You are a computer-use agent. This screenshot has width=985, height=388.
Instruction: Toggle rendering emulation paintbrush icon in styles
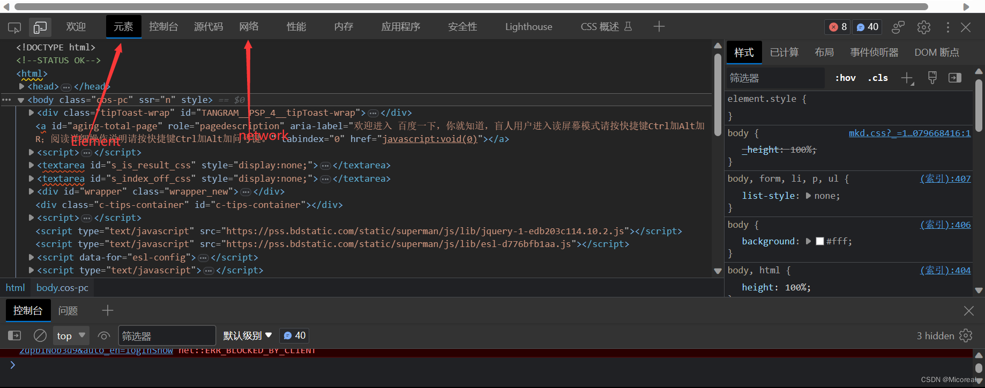click(932, 78)
